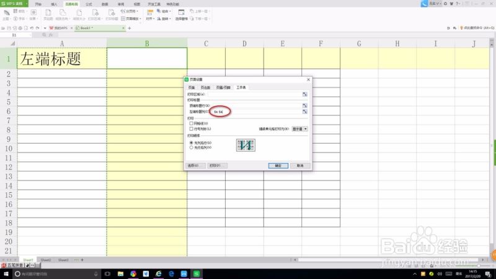Select cell A1 containing 左端标题
This screenshot has width=496, height=279.
[62, 58]
